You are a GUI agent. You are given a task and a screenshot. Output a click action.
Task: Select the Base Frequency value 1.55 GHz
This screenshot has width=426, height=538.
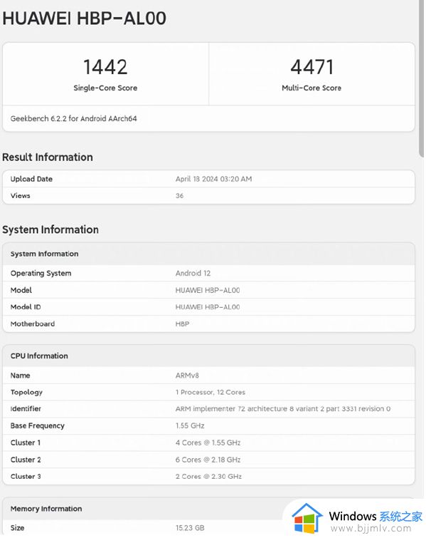pos(190,426)
